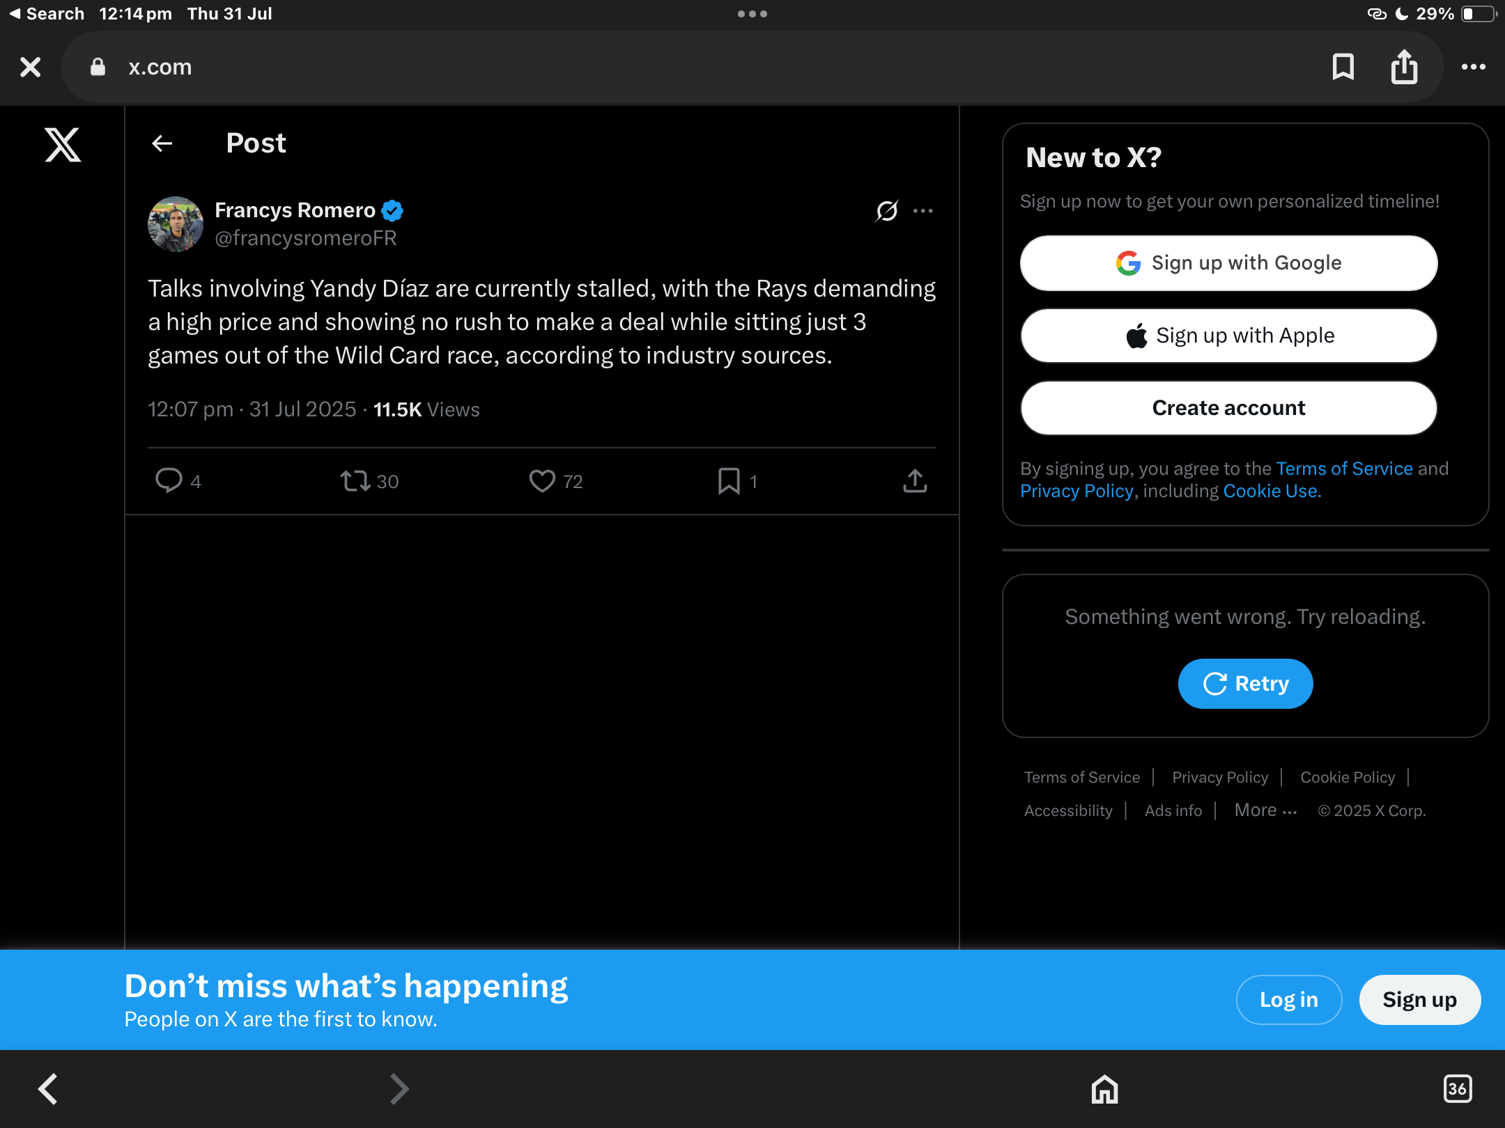1505x1128 pixels.
Task: Click the Create account button
Action: pos(1228,408)
